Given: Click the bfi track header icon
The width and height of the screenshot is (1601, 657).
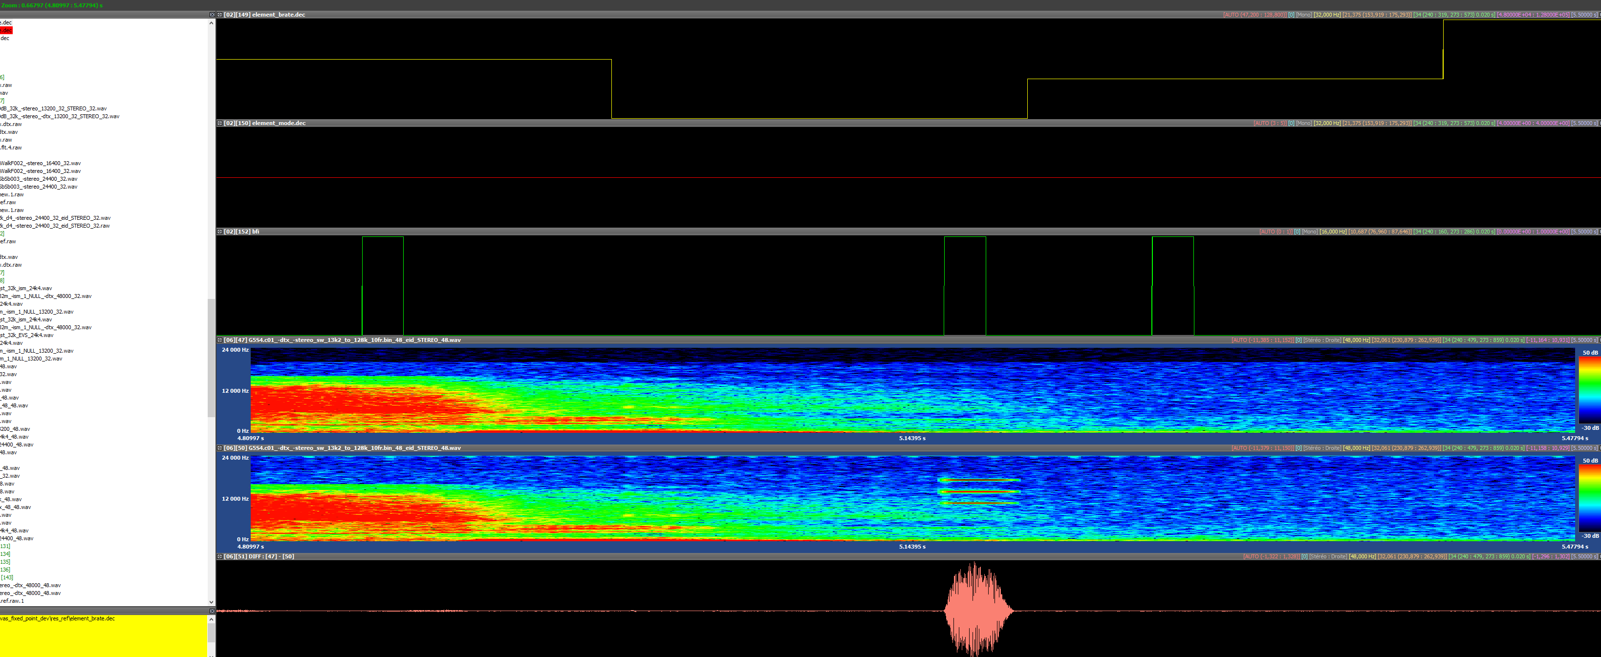Looking at the screenshot, I should [219, 232].
